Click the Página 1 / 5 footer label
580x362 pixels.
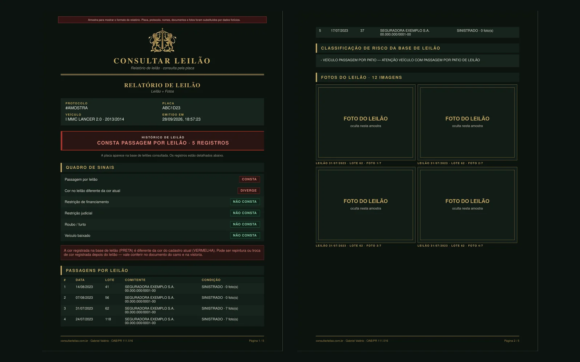coord(257,341)
